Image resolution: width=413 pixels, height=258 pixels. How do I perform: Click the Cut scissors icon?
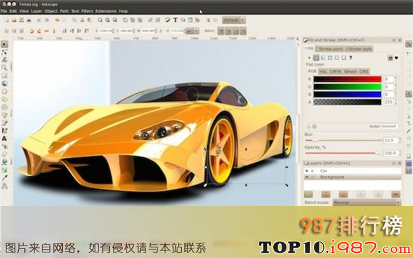[82, 20]
